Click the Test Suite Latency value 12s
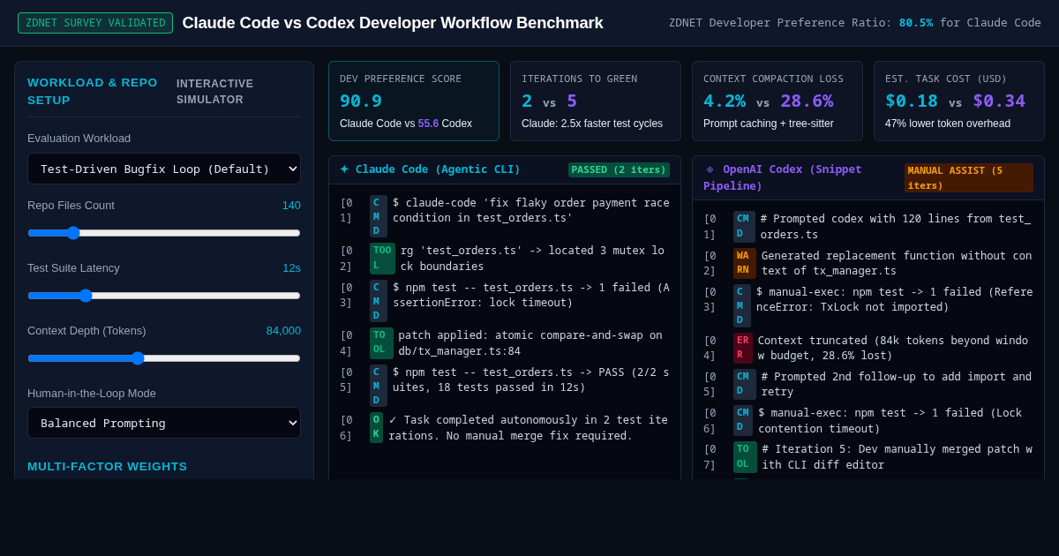Viewport: 1059px width, 556px height. pyautogui.click(x=291, y=267)
